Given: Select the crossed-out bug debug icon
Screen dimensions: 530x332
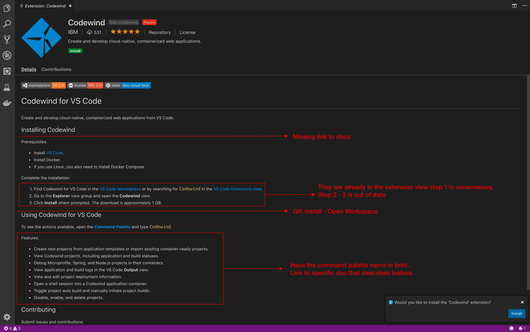Looking at the screenshot, I should click(7, 55).
